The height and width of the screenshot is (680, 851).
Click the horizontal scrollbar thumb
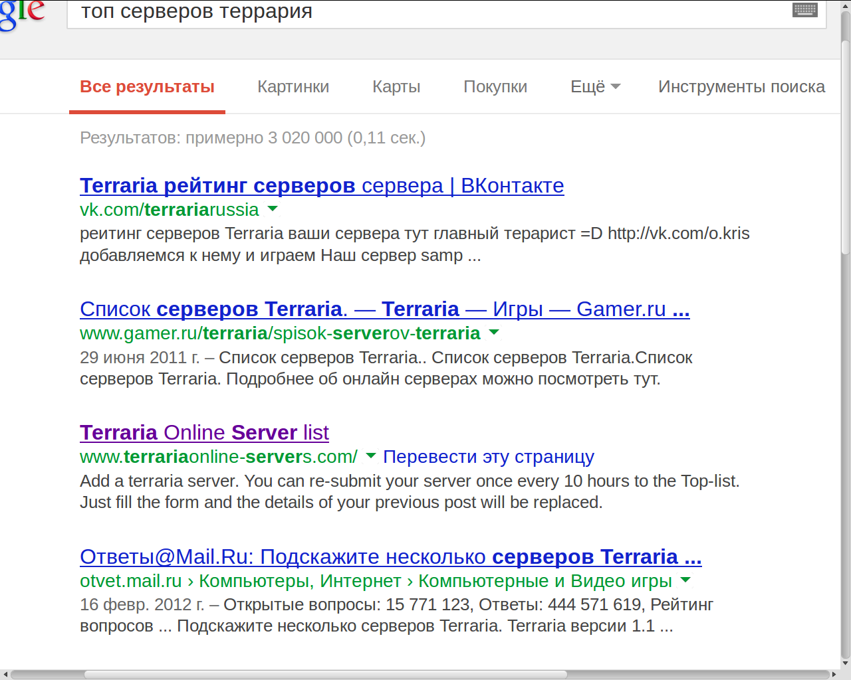click(x=325, y=675)
